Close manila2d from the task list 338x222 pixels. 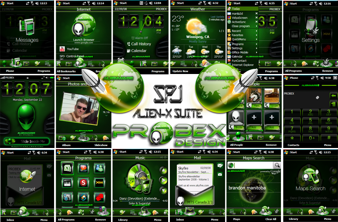pos(256,14)
